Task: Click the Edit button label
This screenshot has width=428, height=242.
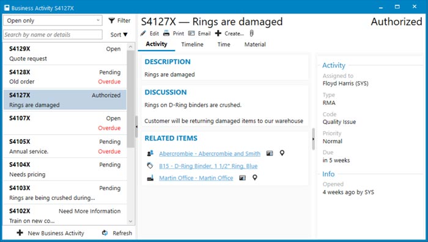Action: (154, 34)
